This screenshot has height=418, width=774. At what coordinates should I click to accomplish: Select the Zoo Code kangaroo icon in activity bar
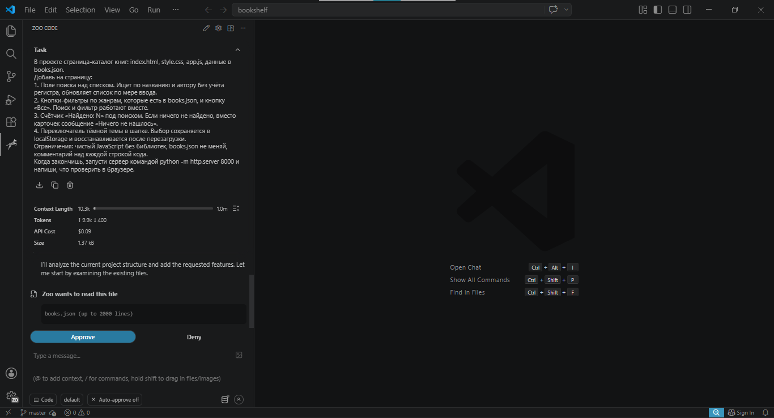pos(11,144)
